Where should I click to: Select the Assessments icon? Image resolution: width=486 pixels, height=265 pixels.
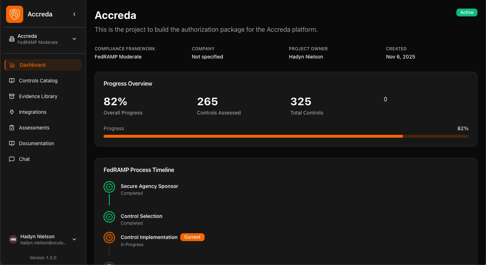pyautogui.click(x=12, y=128)
